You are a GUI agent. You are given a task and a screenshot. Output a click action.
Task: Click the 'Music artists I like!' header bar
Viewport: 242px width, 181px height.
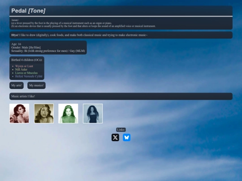point(121,97)
